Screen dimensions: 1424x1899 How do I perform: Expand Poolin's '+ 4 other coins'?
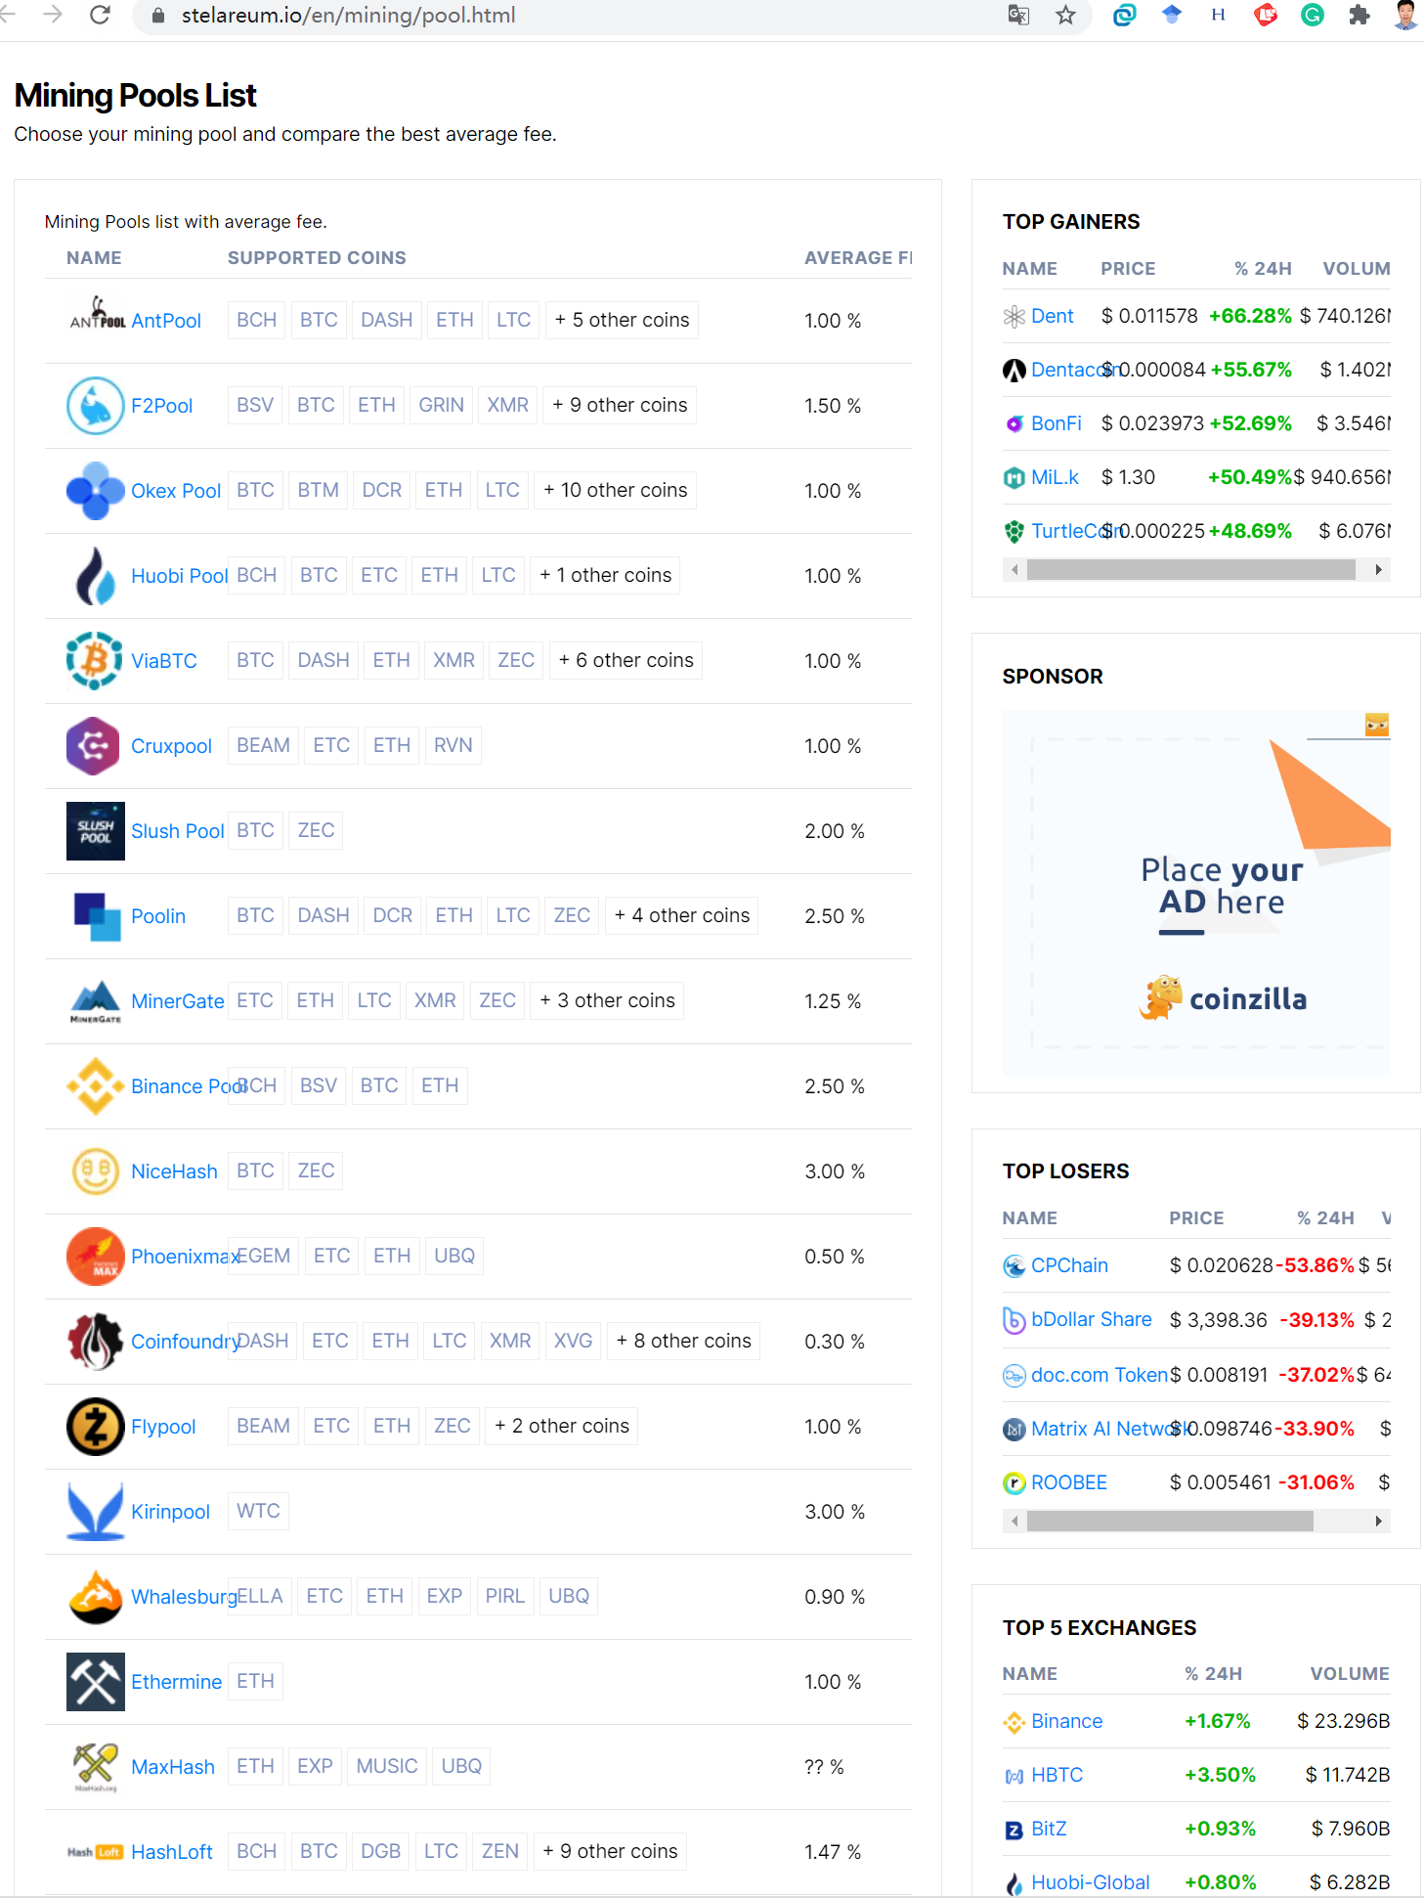(x=682, y=916)
